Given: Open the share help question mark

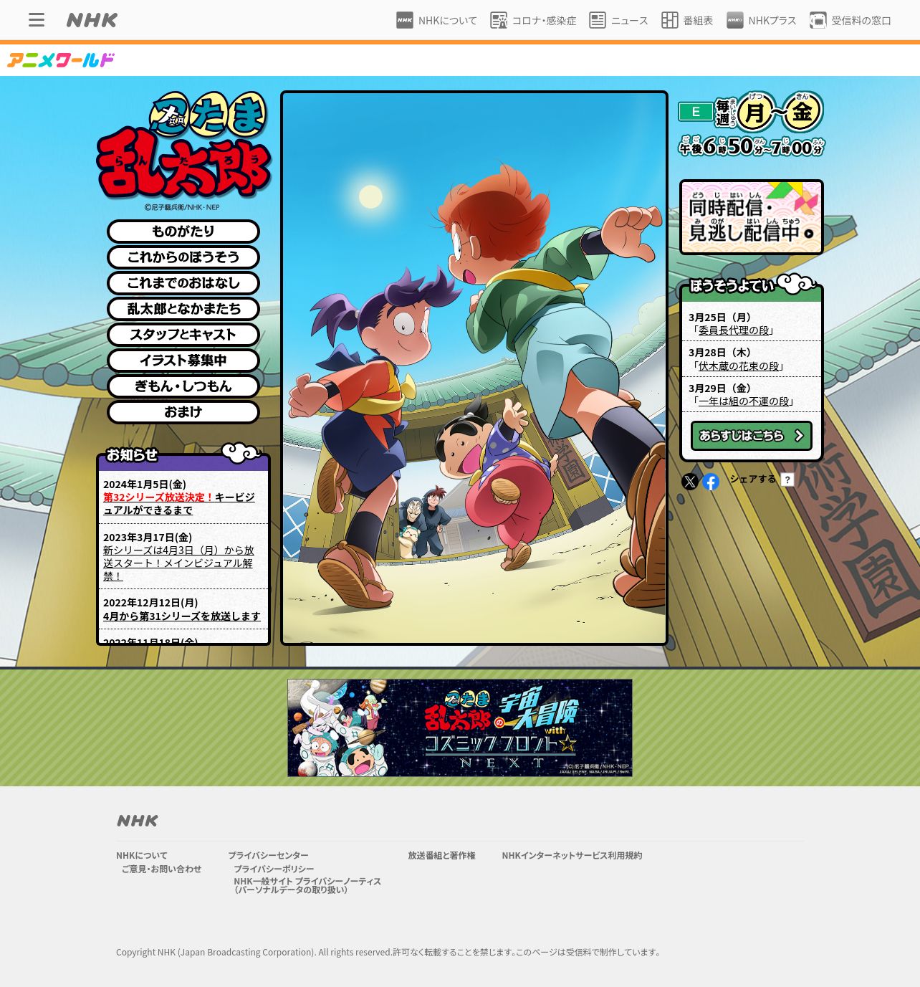Looking at the screenshot, I should tap(787, 480).
